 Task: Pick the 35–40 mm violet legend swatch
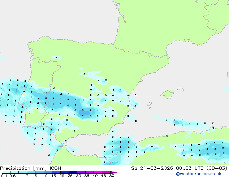tap(90, 172)
